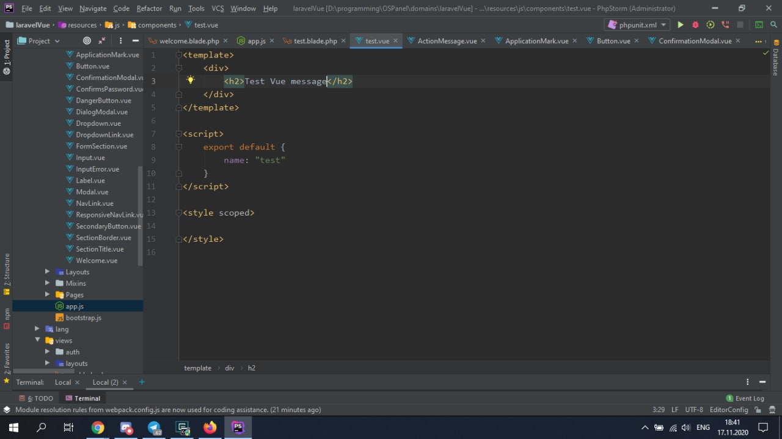The image size is (782, 439).
Task: Toggle the npm tool window
Action: click(7, 318)
